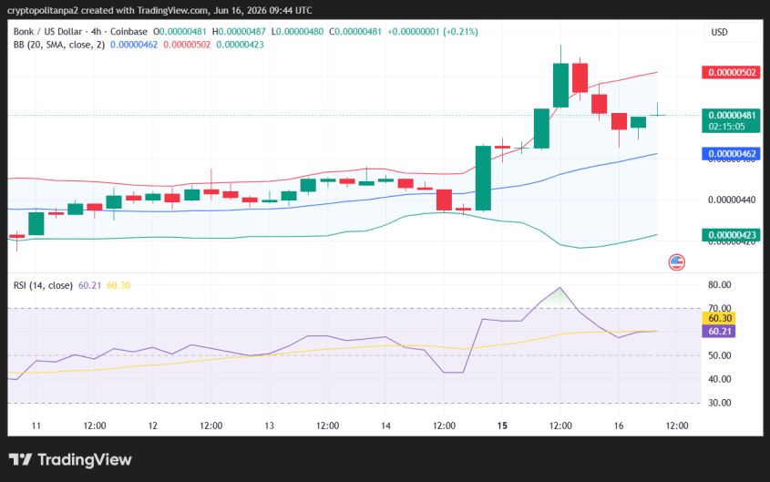770x482 pixels.
Task: Click the RSI axis value 50.00
Action: pyautogui.click(x=719, y=355)
